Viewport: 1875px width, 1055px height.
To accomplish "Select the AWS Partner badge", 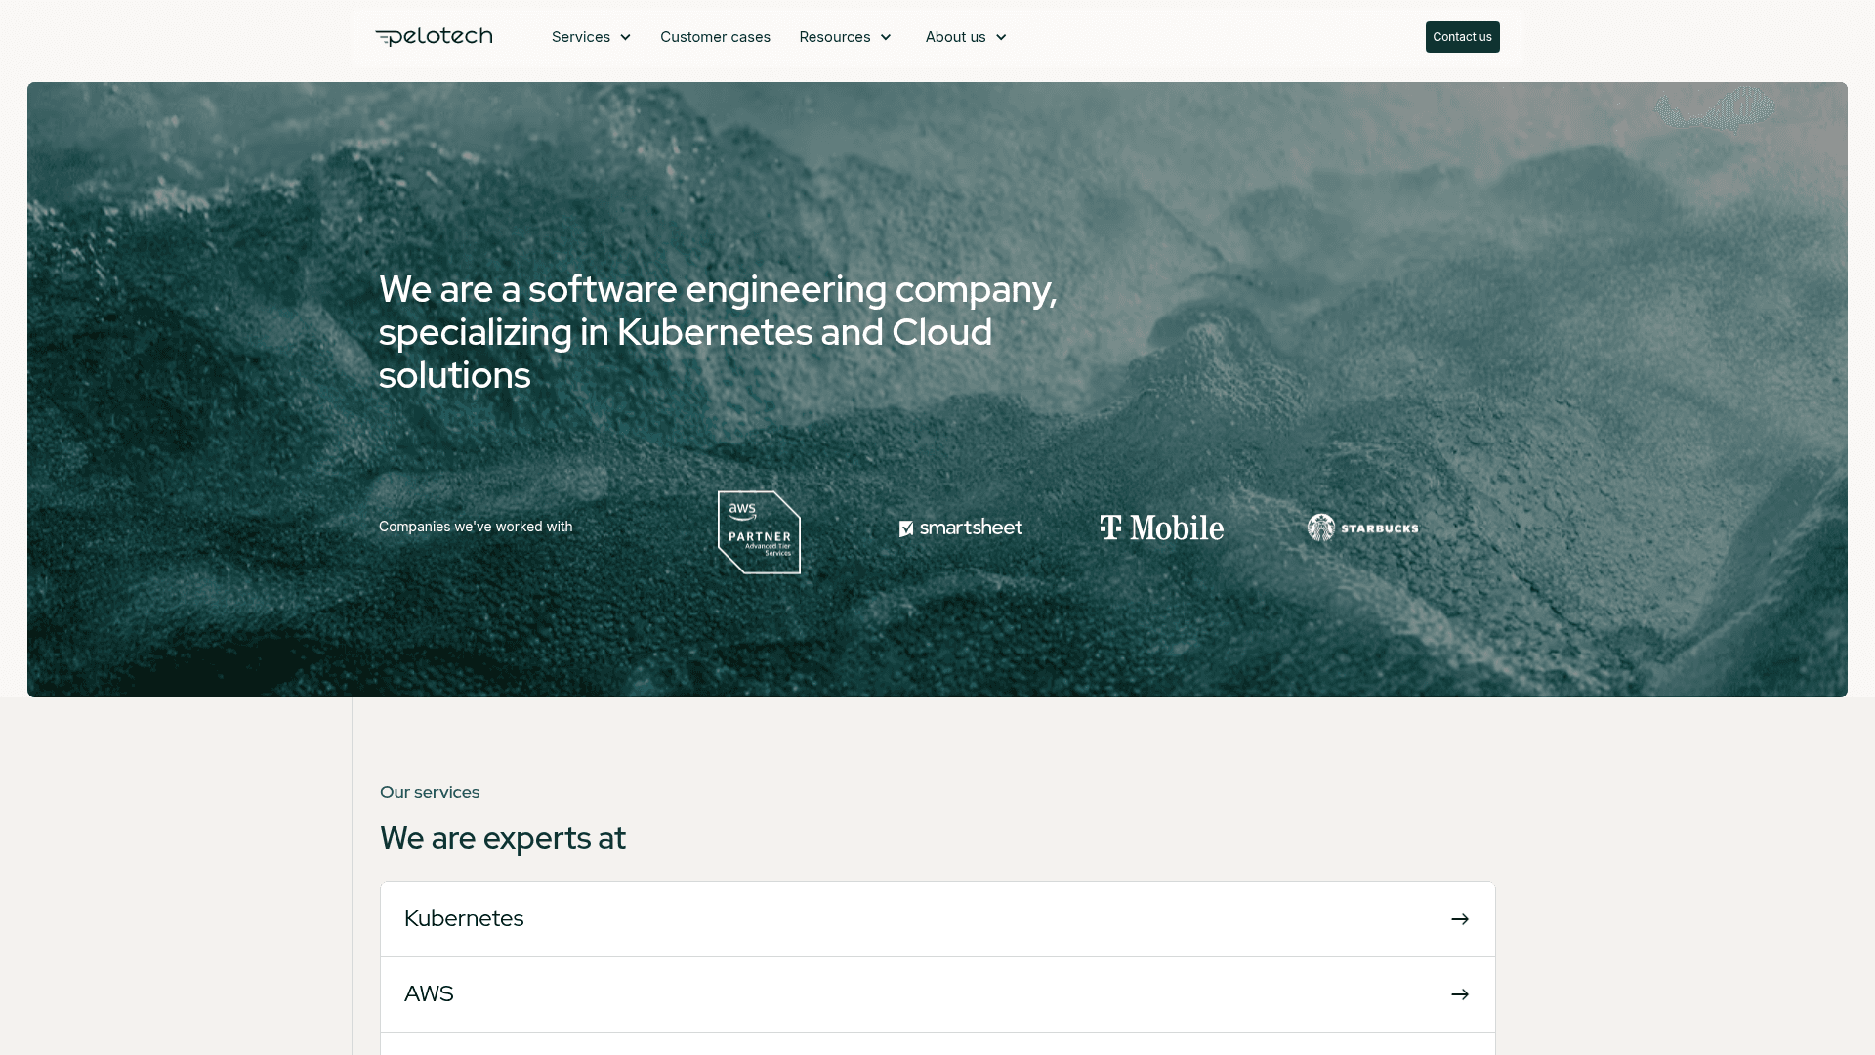I will (x=758, y=531).
